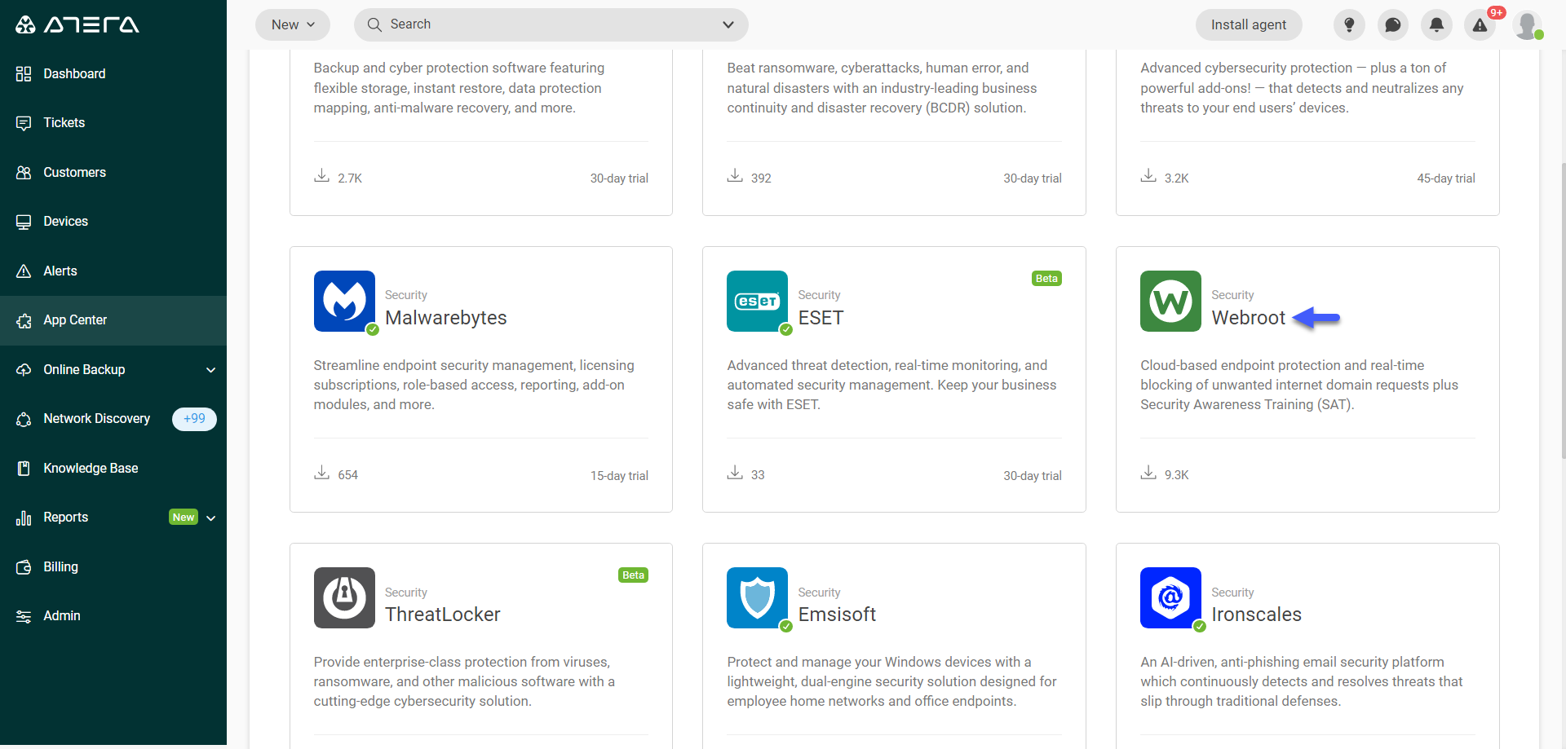Click the ESET app logo
Image resolution: width=1566 pixels, height=749 pixels.
757,301
